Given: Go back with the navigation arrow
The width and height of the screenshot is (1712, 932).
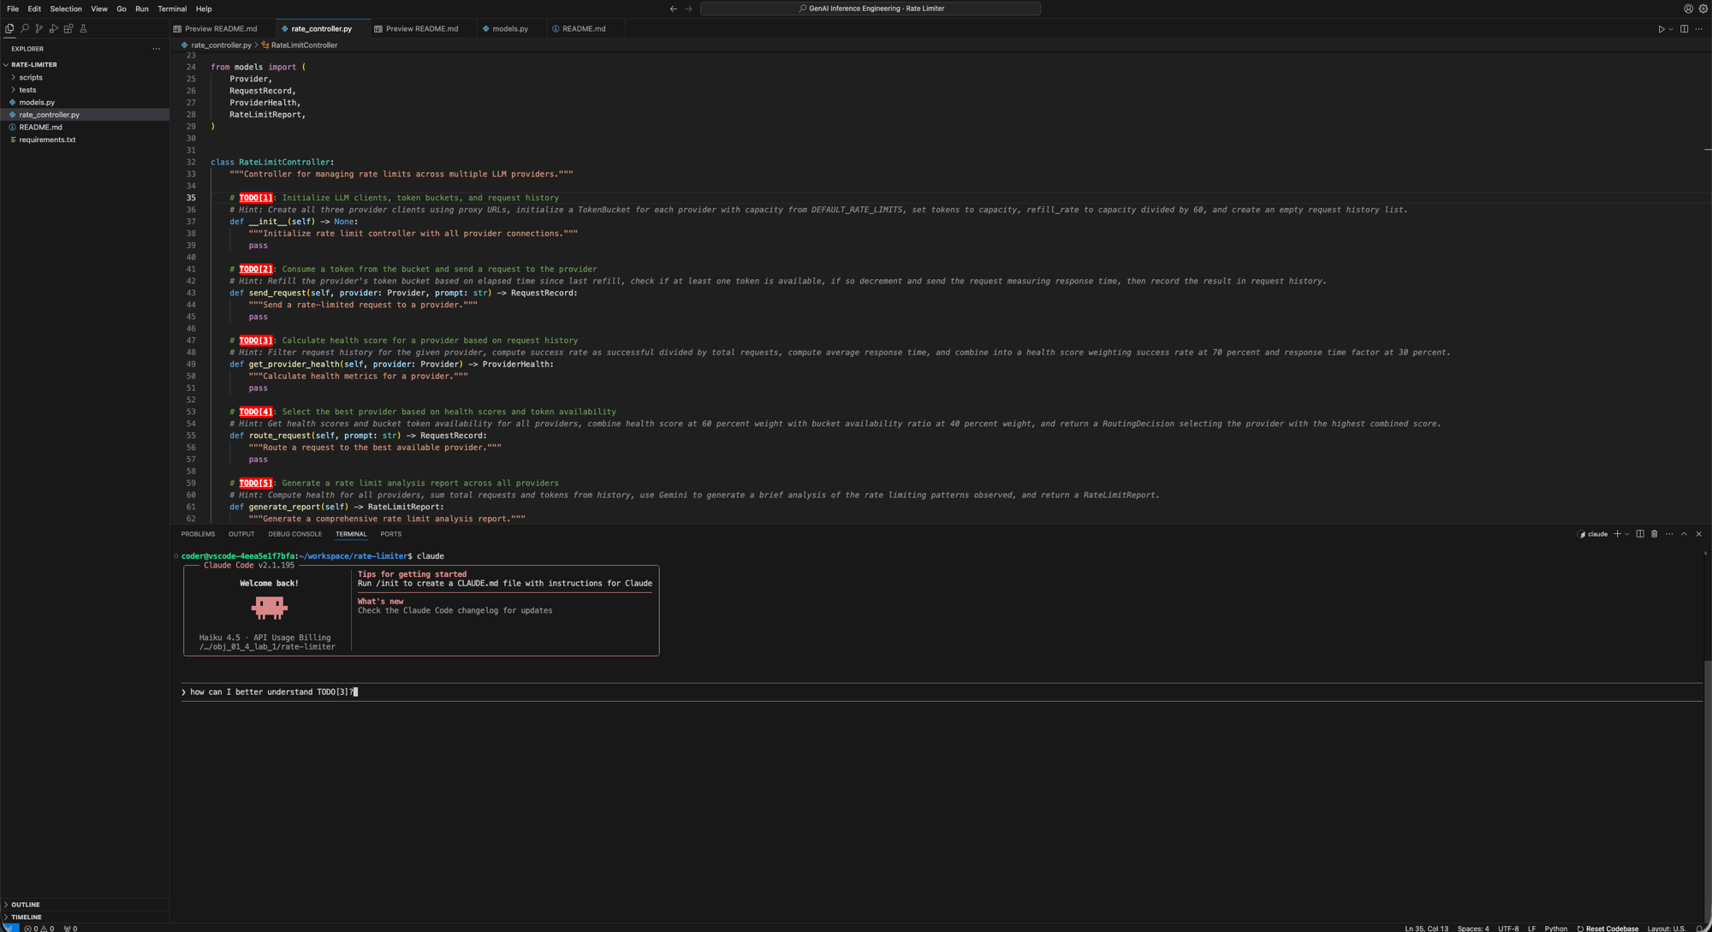Looking at the screenshot, I should (673, 9).
